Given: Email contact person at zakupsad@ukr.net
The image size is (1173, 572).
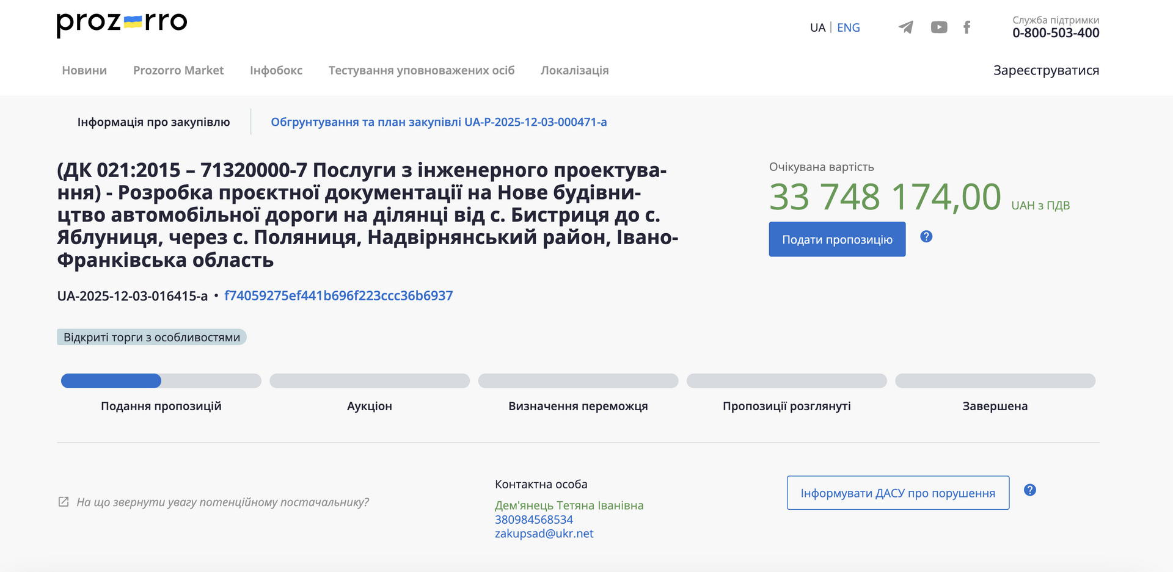Looking at the screenshot, I should tap(544, 533).
